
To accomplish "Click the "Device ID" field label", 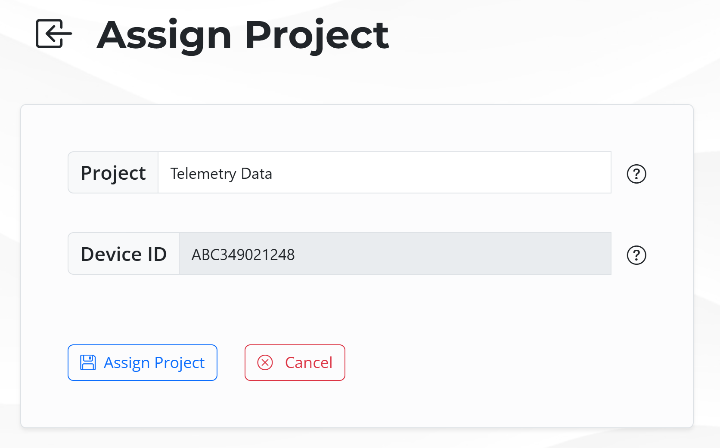I will point(124,254).
